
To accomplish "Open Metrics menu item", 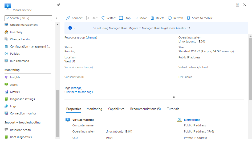I will coord(15,92).
